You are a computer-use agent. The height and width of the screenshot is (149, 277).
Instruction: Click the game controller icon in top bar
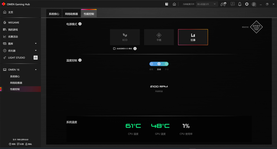tap(223, 4)
